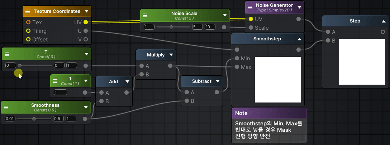
Task: Collapse Step node preview arrow
Action: (x=383, y=21)
